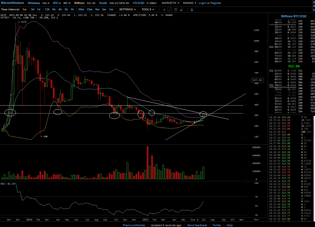Set time interval to 1h
This screenshot has height=227, width=315.
72,9
